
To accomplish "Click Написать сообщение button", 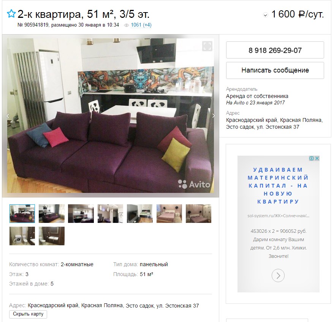I will click(x=275, y=71).
